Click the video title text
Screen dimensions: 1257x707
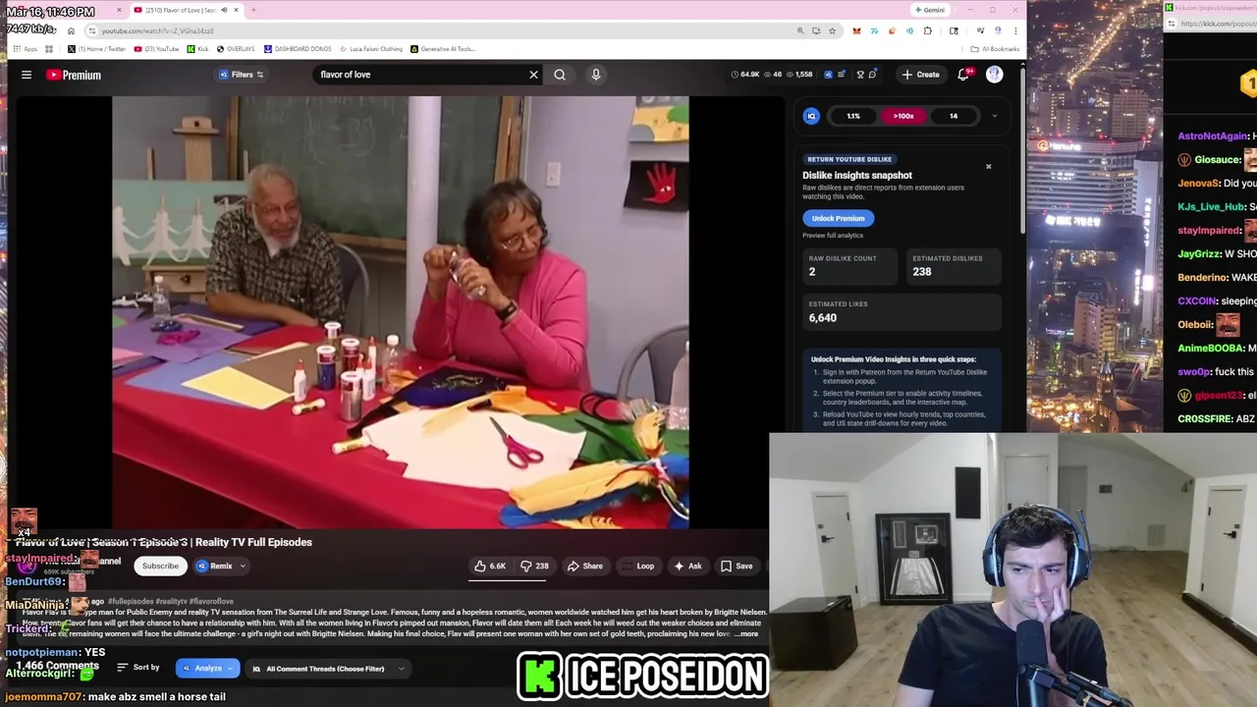click(164, 542)
